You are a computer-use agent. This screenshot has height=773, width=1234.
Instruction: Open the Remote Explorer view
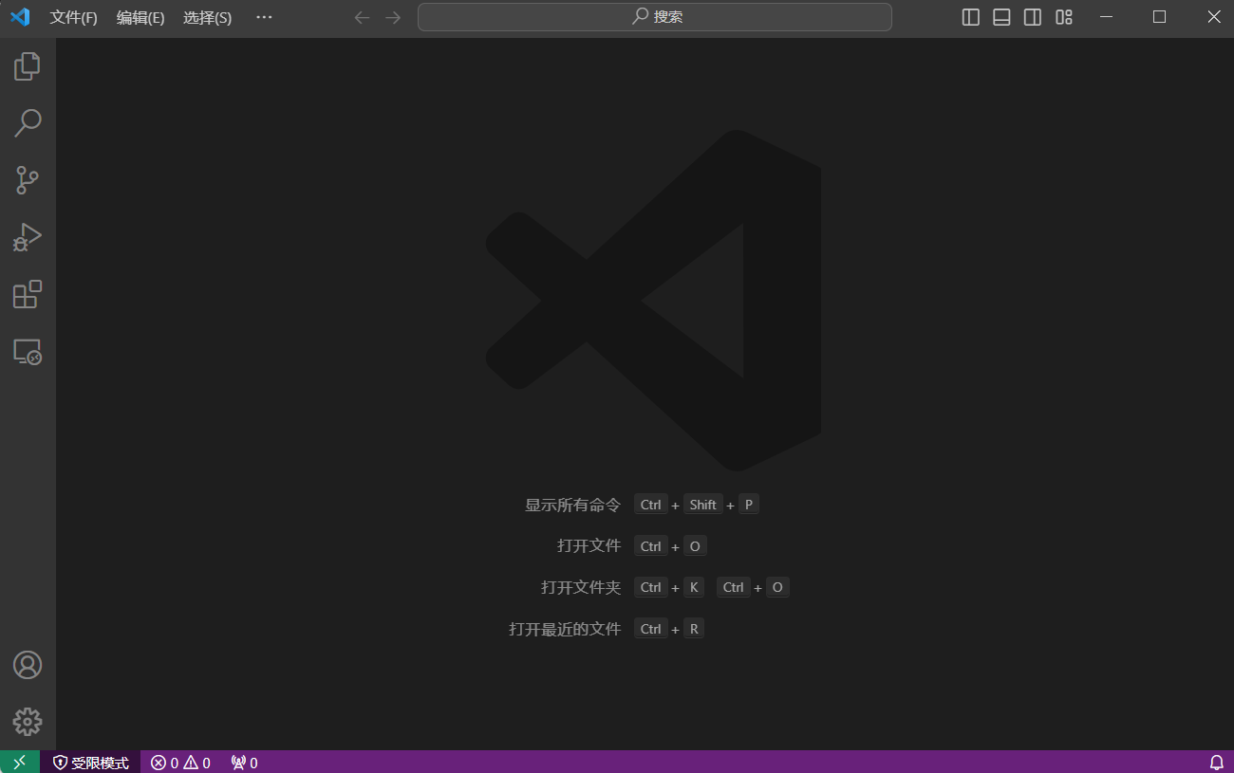(28, 352)
